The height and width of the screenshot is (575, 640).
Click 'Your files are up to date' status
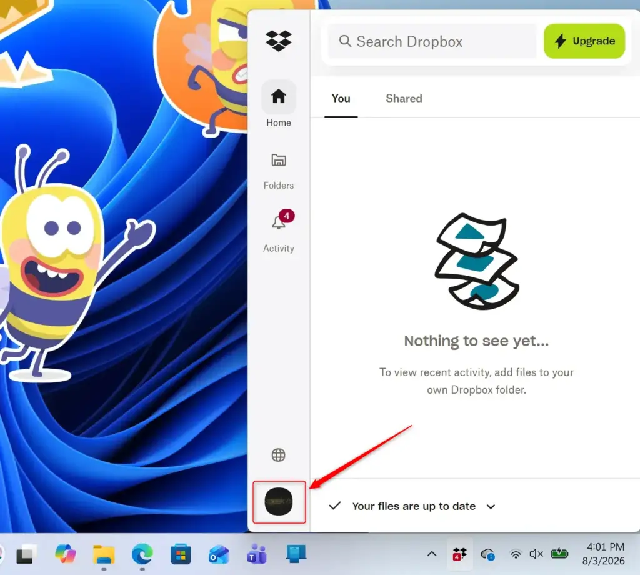pos(414,506)
